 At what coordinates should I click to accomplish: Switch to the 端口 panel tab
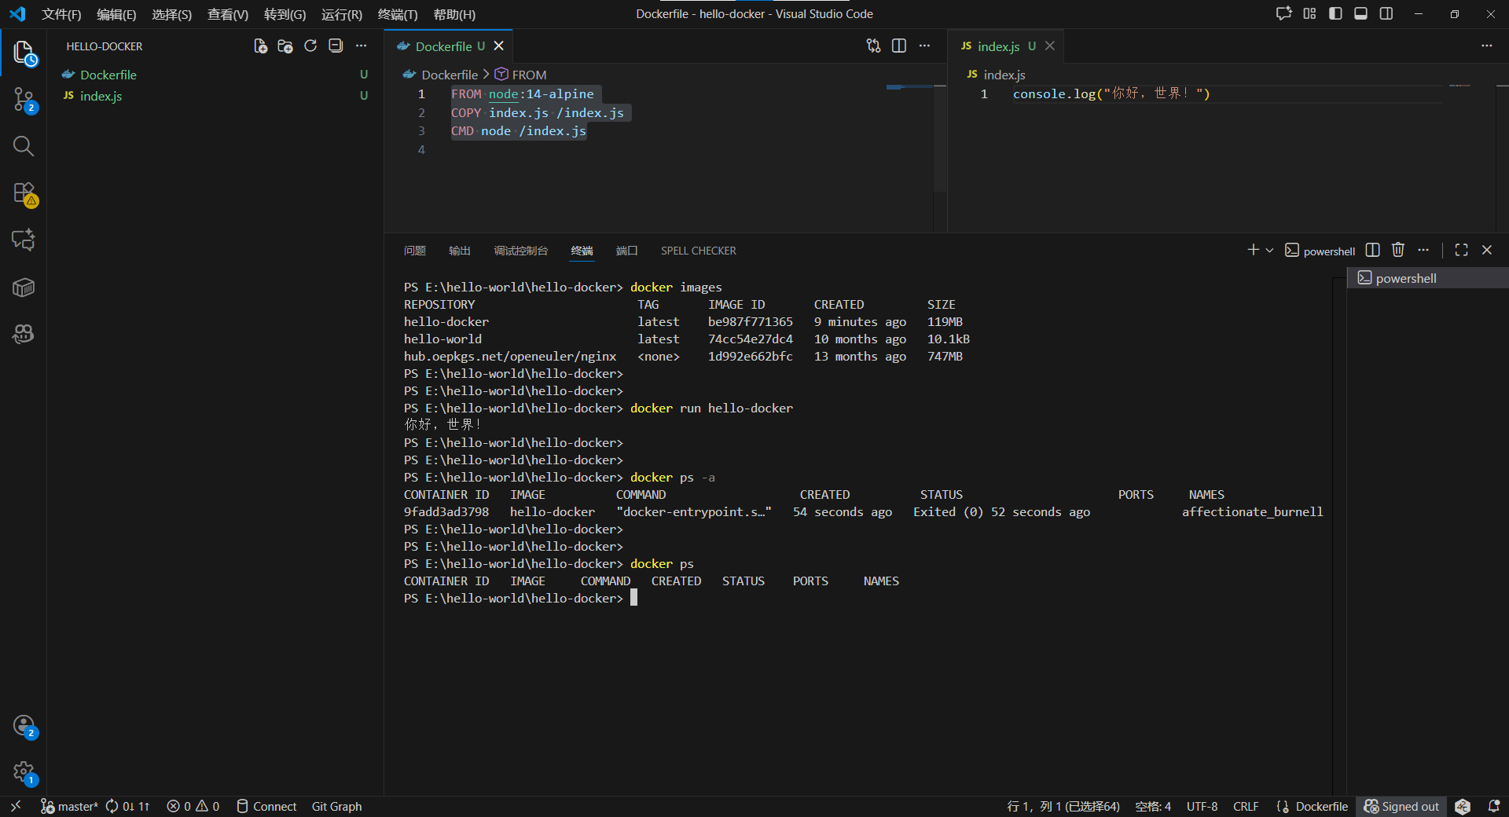tap(626, 251)
